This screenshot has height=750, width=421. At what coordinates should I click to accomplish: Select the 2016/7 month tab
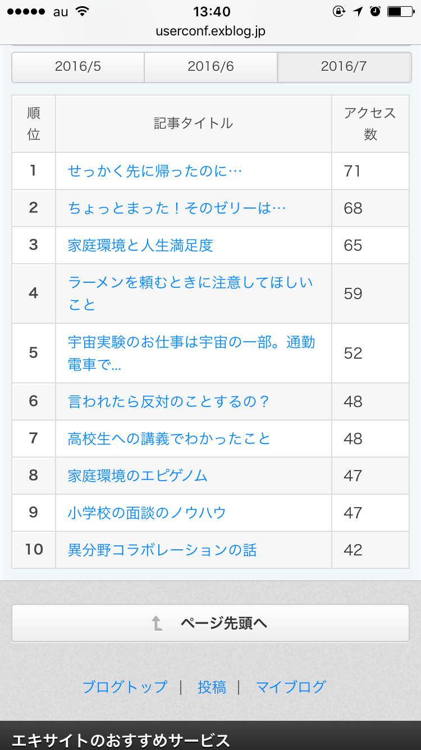coord(344,67)
